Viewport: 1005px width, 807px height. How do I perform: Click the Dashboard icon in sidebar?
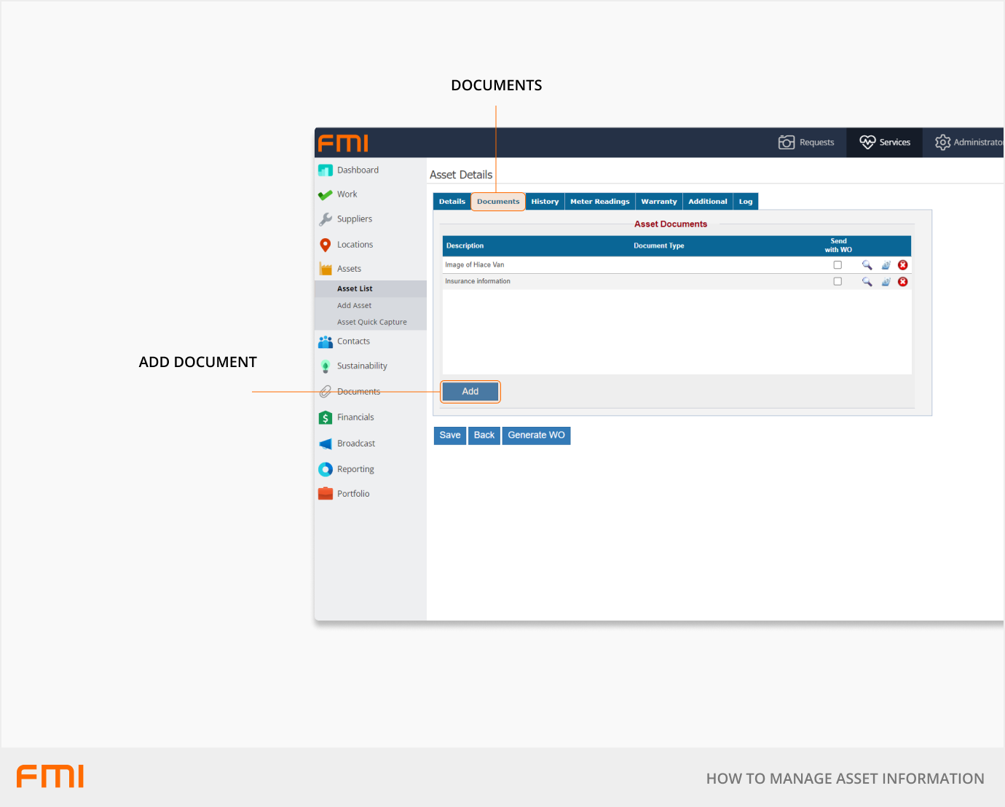326,170
